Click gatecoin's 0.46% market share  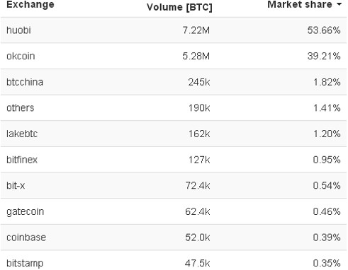[x=327, y=211]
